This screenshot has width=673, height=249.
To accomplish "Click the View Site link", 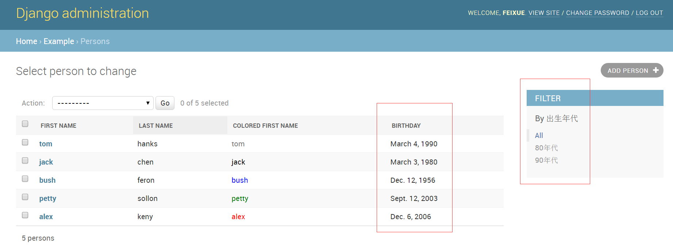I will pos(544,13).
